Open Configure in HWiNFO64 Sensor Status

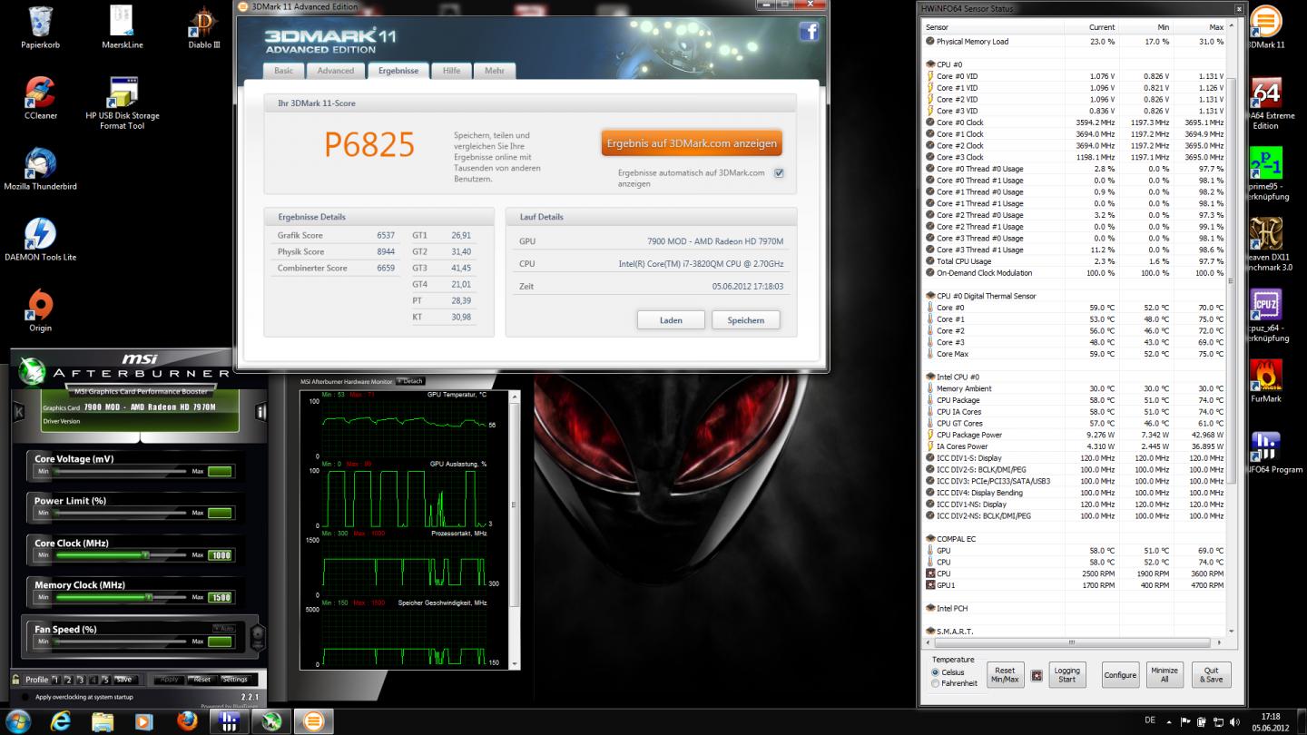pos(1120,675)
